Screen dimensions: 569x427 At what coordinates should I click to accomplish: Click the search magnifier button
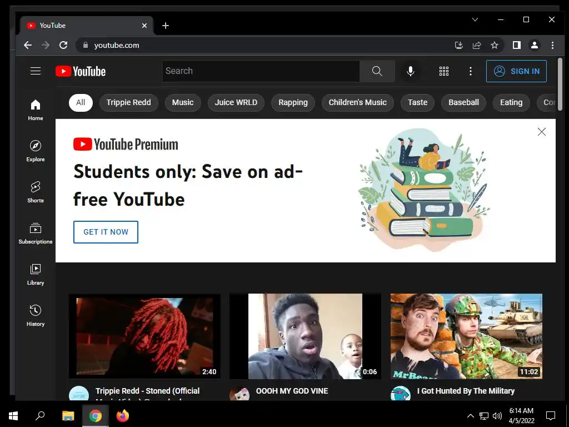click(377, 71)
